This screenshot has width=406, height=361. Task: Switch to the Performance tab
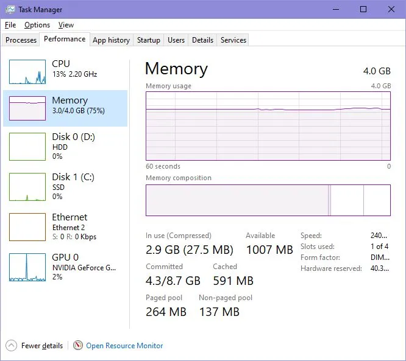point(65,39)
